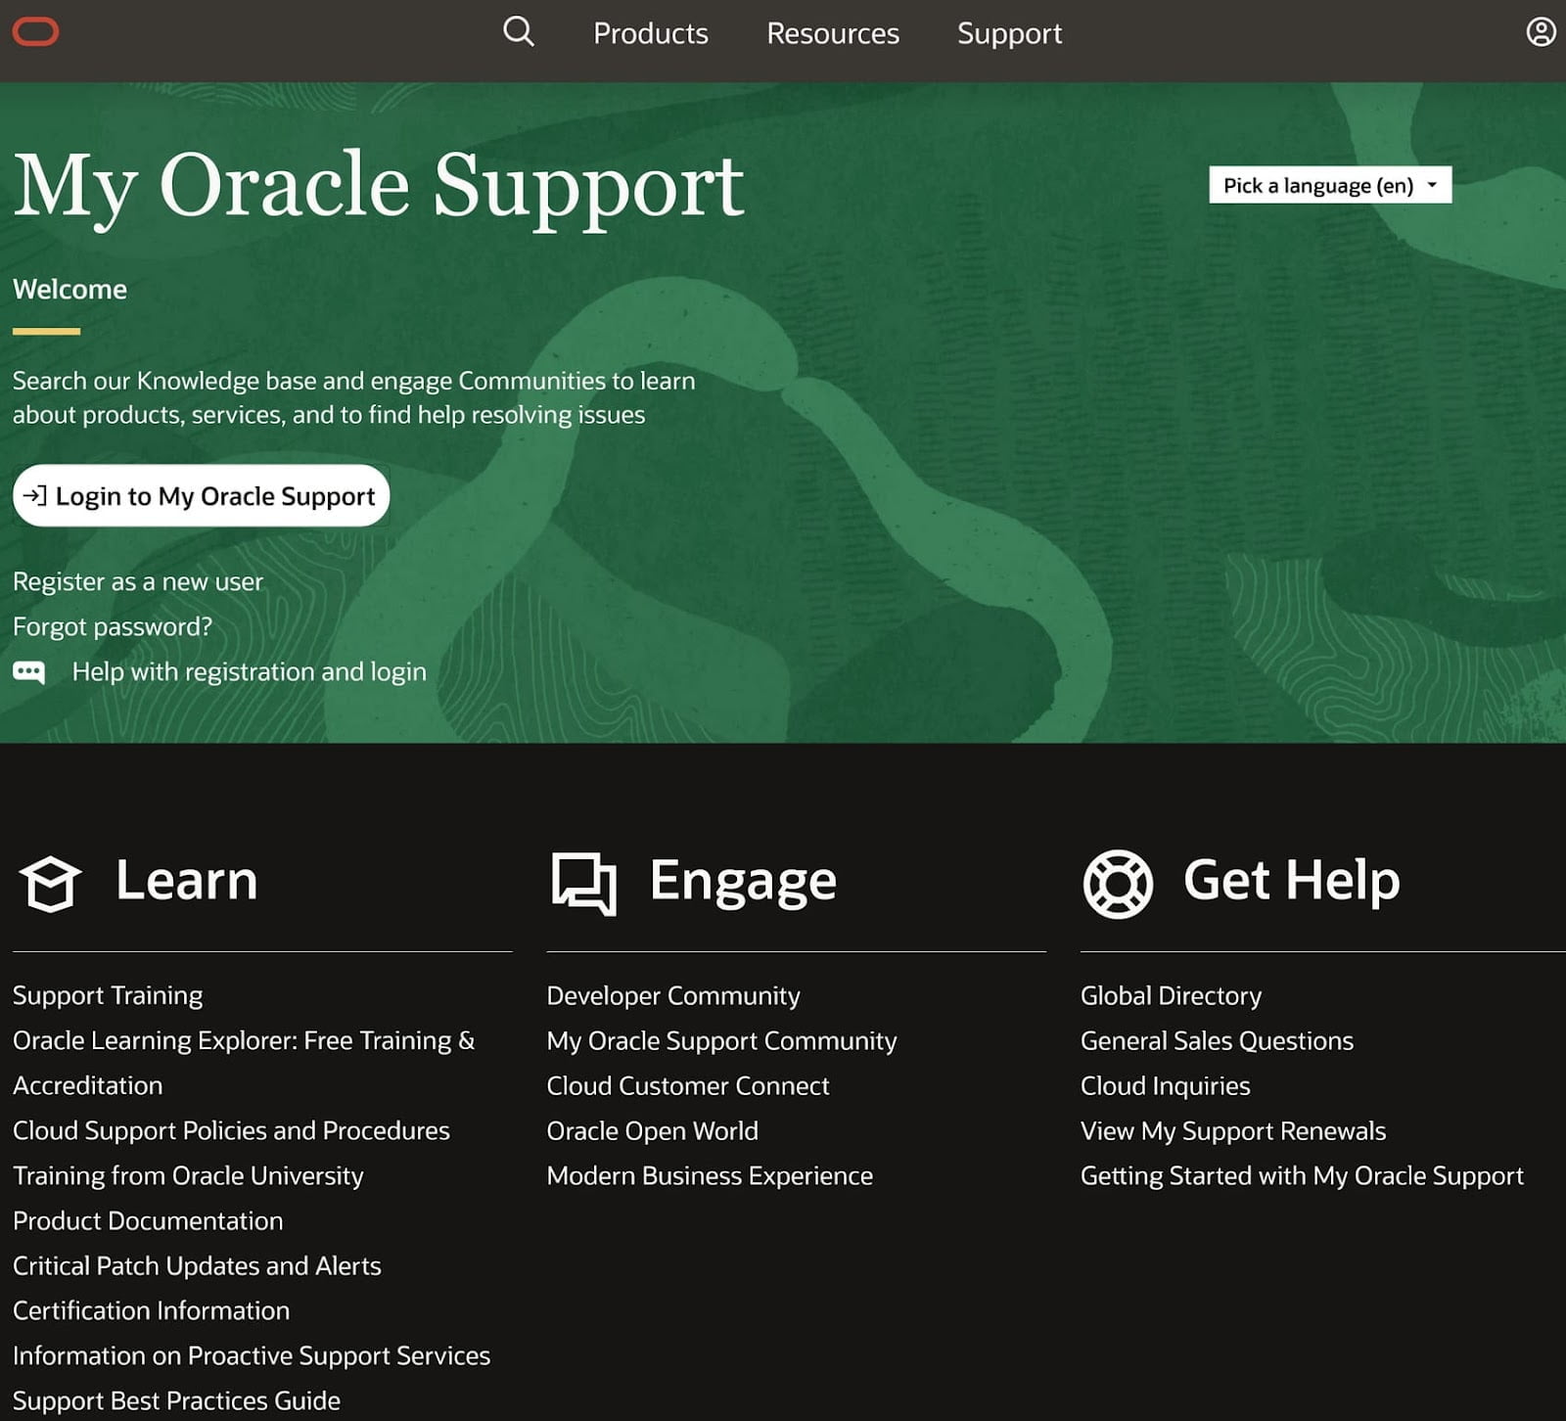Open the Support menu

[x=1009, y=33]
